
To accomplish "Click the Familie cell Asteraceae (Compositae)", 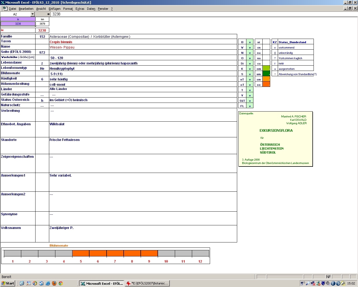I will (x=143, y=36).
